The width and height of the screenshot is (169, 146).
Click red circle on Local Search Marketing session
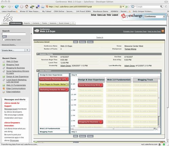click(67, 79)
